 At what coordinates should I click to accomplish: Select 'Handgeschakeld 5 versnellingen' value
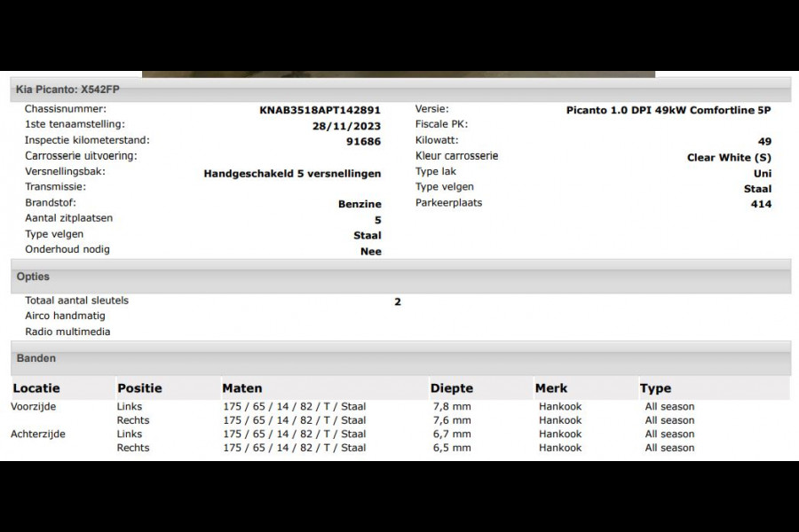pyautogui.click(x=292, y=174)
